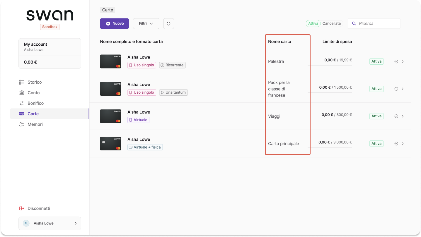421x237 pixels.
Task: Click the cancel circle icon on the Viaggi row
Action: click(x=396, y=116)
